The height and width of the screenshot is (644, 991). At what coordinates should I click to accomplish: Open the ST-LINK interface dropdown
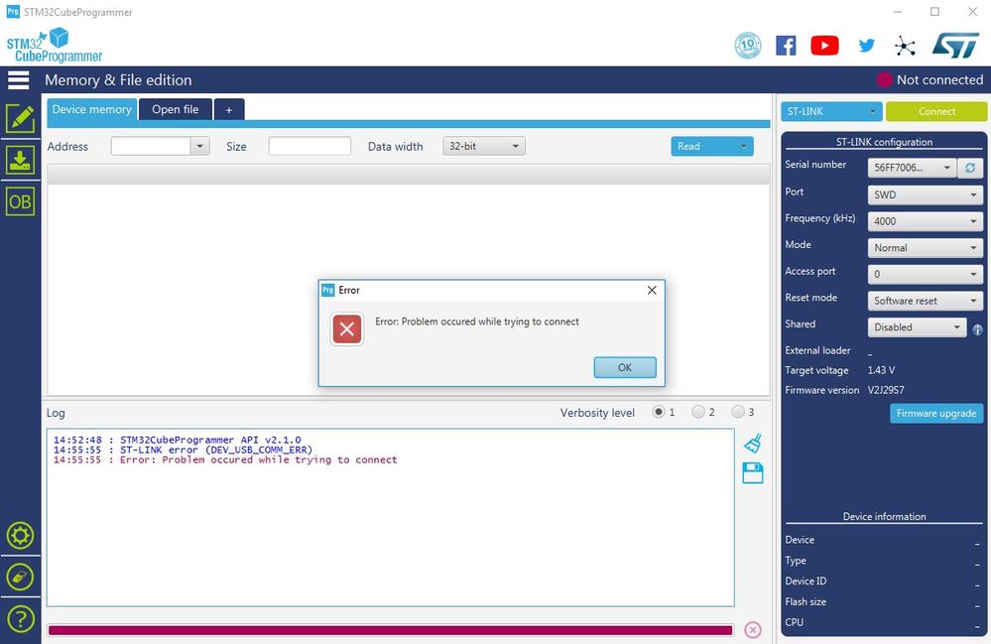[831, 111]
